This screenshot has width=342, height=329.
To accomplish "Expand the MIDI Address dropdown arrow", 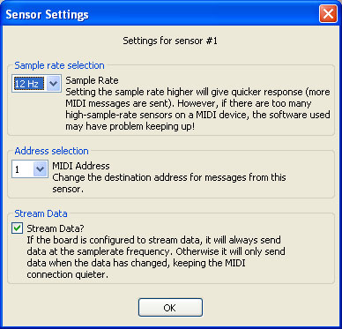I will point(41,169).
